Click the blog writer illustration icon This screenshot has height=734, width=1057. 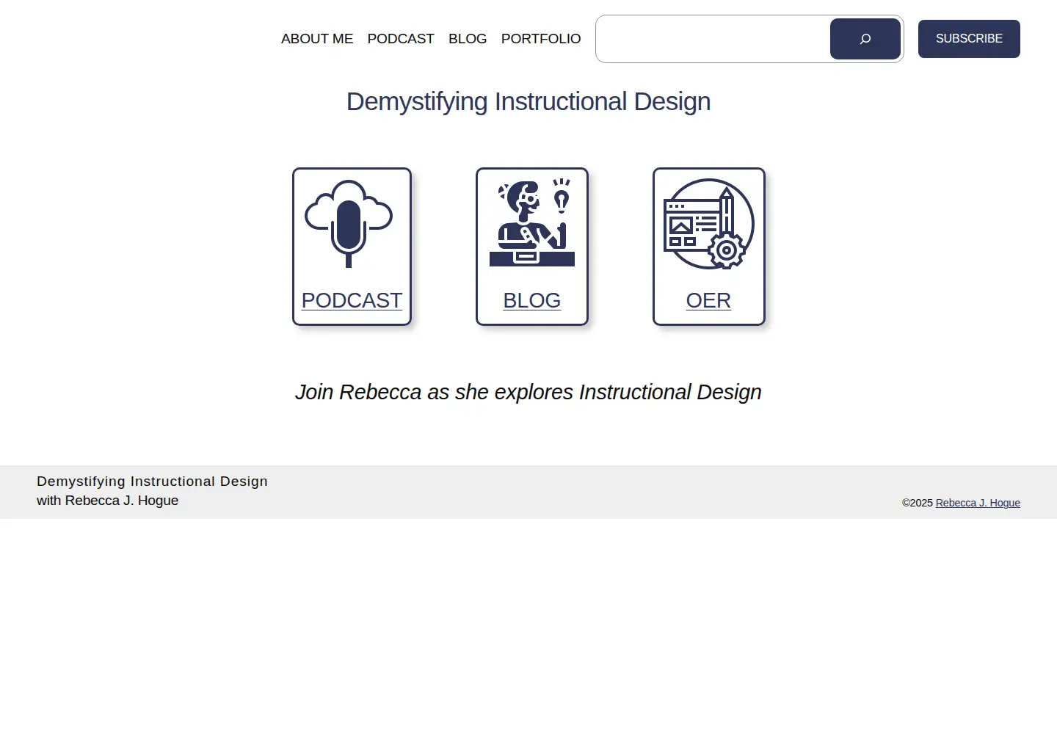coord(532,222)
